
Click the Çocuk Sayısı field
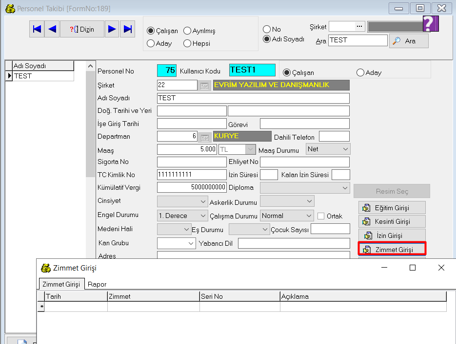point(330,229)
